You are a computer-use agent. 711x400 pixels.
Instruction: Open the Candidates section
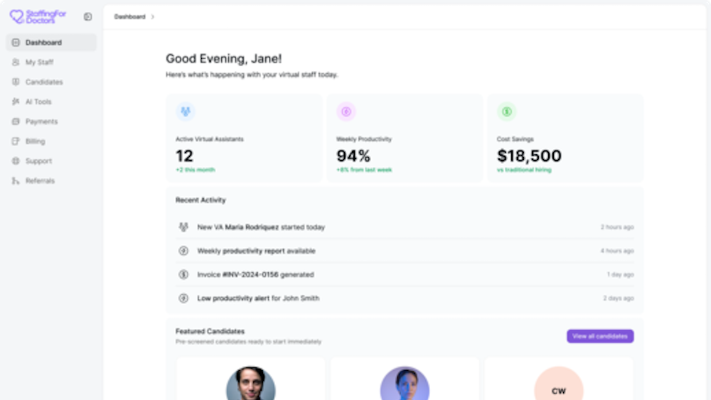[x=44, y=82]
